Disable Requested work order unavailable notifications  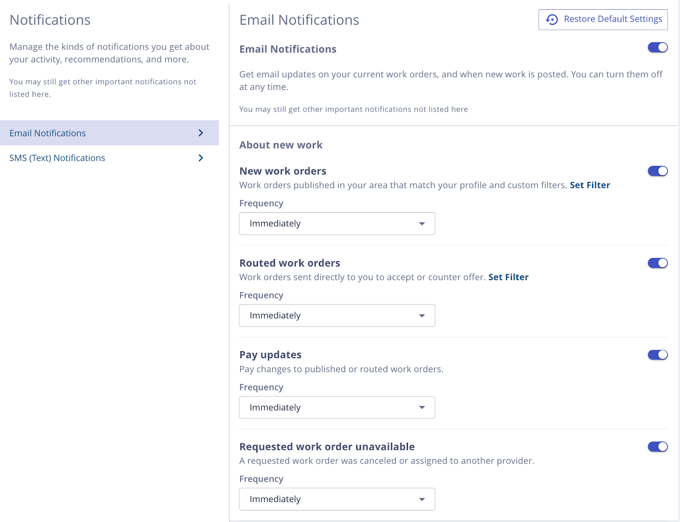[x=657, y=446]
